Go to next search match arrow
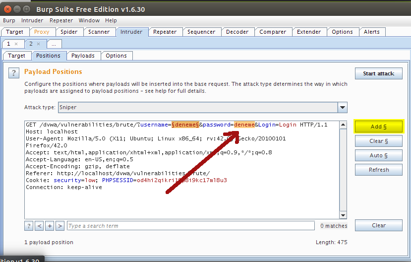This screenshot has width=411, height=262. [x=60, y=226]
